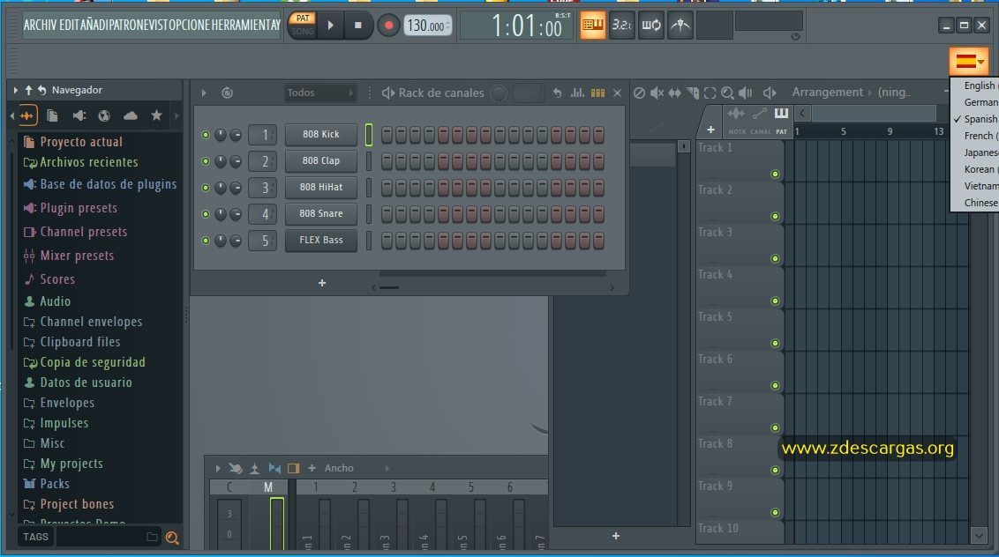Click playlist mute tool speaker icon
This screenshot has height=557, width=999.
pyautogui.click(x=657, y=93)
